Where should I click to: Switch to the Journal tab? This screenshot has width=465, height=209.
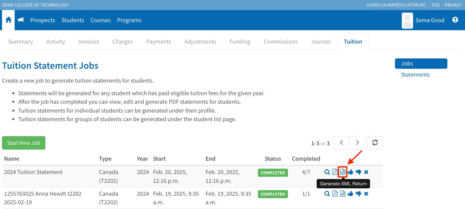[x=321, y=42]
